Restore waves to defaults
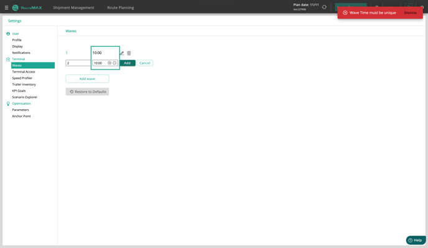Viewport: 428px width, 248px height. tap(87, 92)
